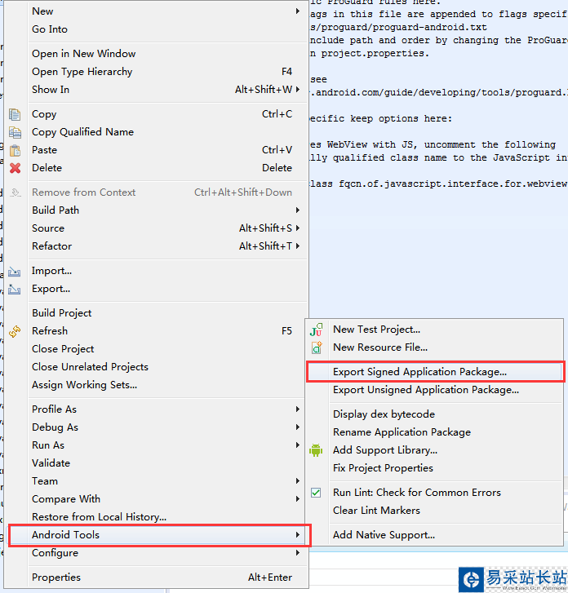Click the Copy entry with Ctrl+C
568x593 pixels.
(x=156, y=114)
